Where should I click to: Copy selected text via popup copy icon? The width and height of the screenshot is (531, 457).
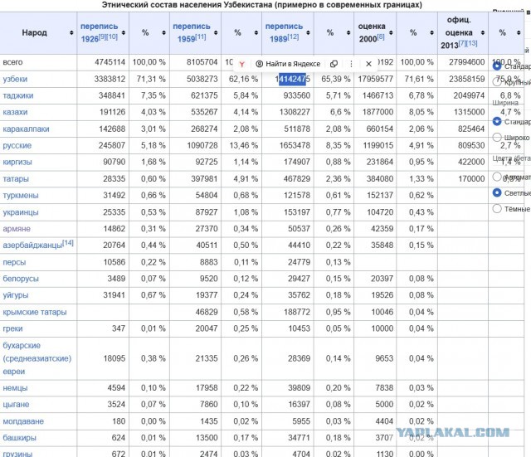click(334, 64)
